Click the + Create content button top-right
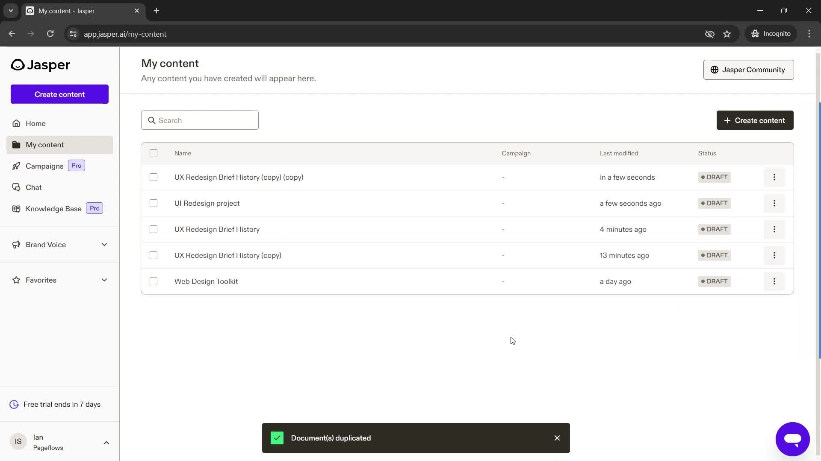The image size is (821, 461). click(755, 120)
